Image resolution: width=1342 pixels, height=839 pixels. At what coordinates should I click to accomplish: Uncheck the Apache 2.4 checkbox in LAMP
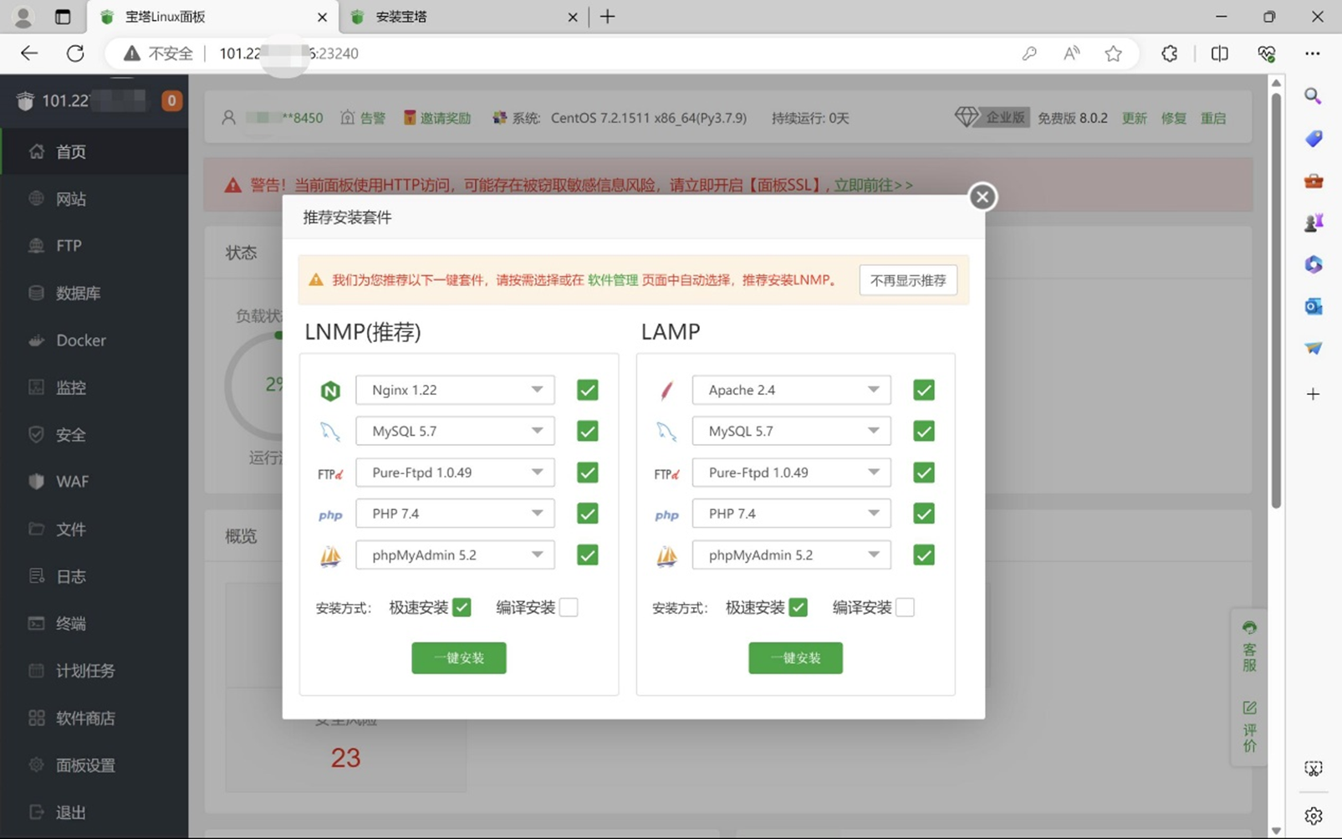tap(923, 390)
